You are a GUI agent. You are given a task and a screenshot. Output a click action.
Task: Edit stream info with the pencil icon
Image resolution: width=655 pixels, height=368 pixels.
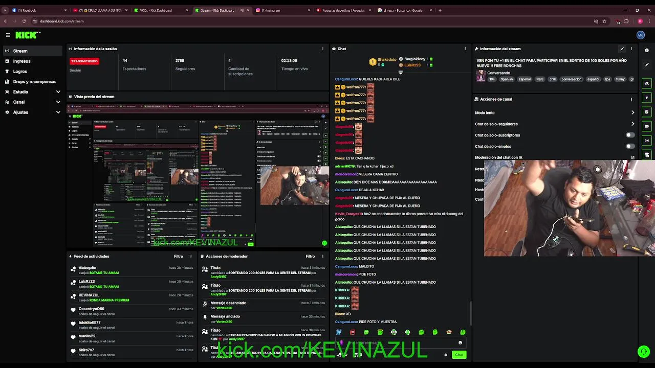click(x=622, y=49)
